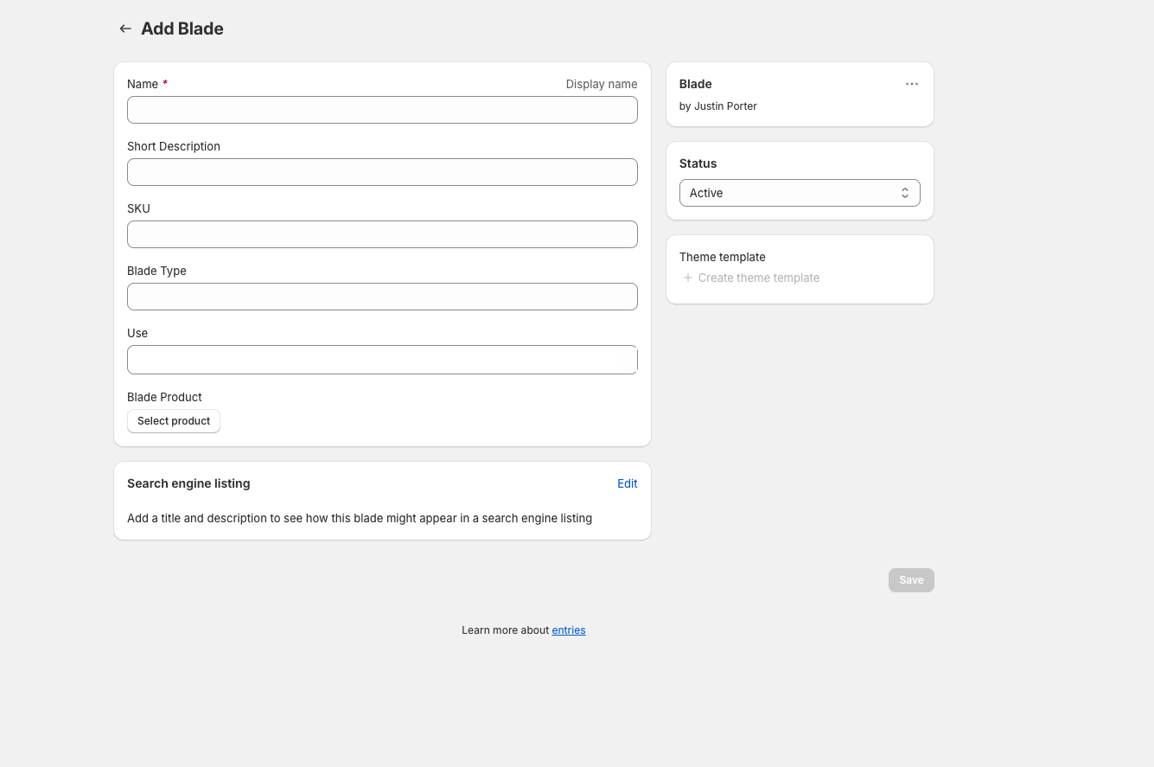Open the Status dropdown showing Active
The width and height of the screenshot is (1154, 767).
click(x=799, y=193)
